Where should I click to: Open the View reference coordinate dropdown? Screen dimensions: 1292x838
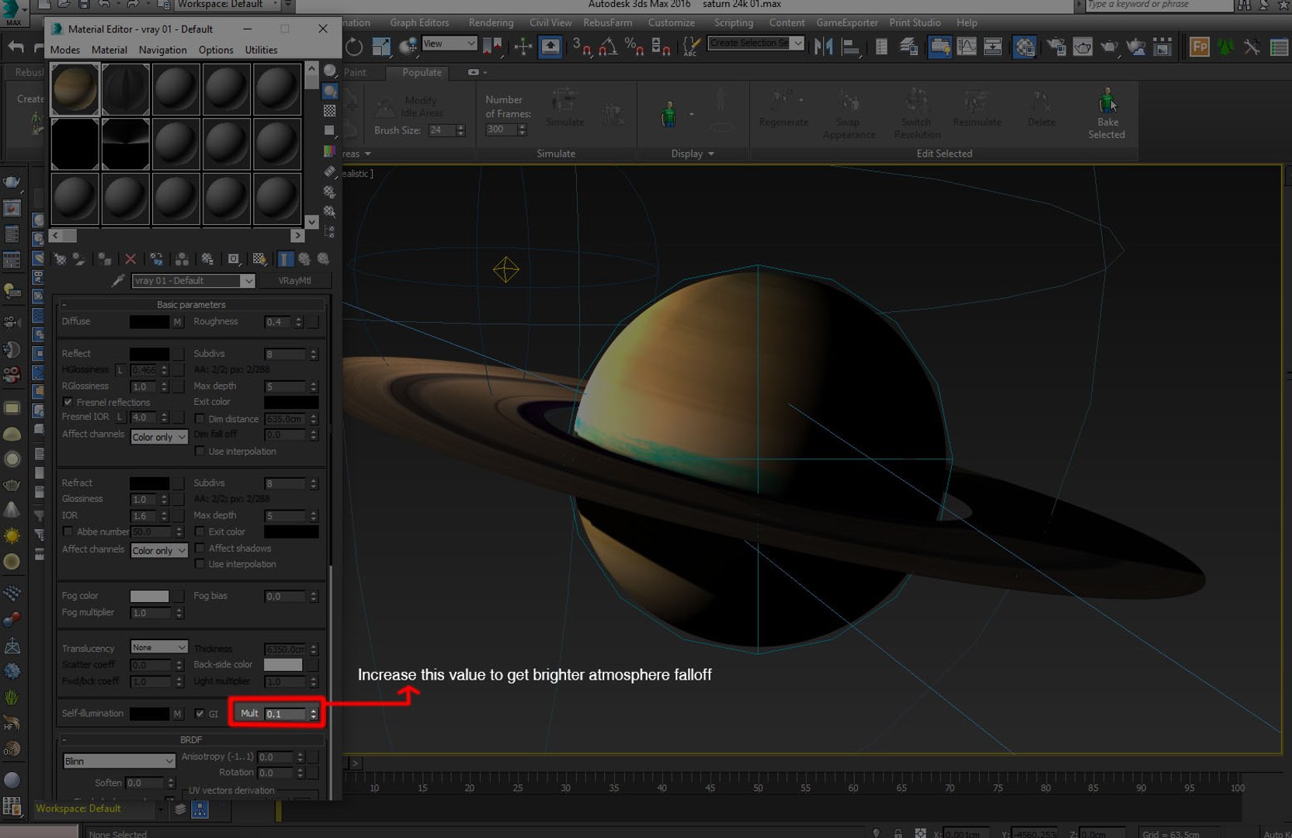(x=450, y=43)
